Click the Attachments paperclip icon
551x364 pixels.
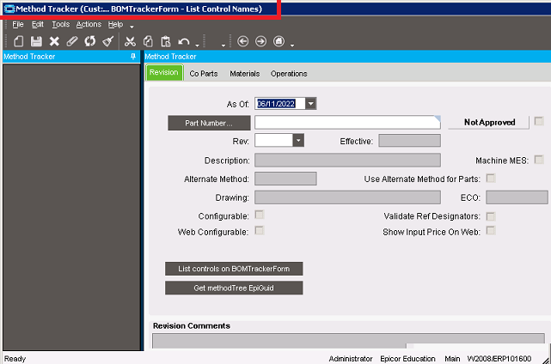tap(72, 41)
